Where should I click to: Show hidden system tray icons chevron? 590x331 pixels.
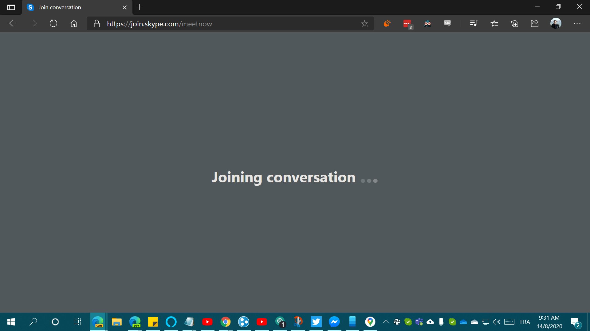[x=386, y=322]
